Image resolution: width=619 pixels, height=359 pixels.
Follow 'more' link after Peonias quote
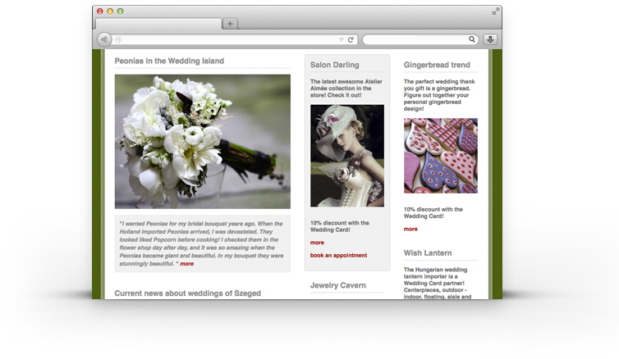[187, 264]
